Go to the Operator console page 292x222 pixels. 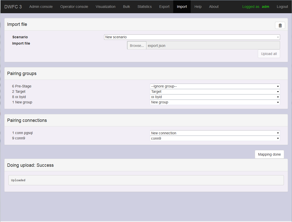click(74, 7)
